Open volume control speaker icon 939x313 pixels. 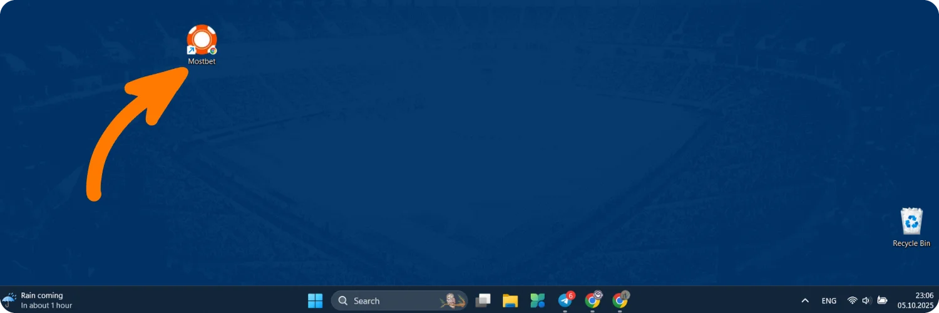(x=867, y=301)
